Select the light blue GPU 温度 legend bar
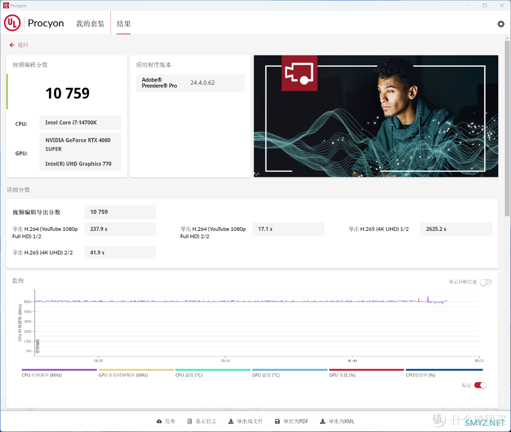 [x=290, y=370]
